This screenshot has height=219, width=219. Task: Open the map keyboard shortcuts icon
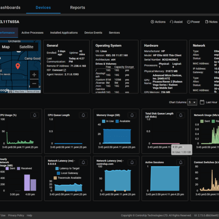[11, 92]
